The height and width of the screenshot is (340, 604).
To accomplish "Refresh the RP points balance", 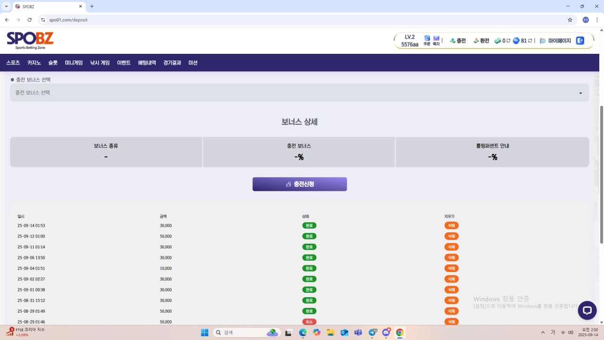I will [x=530, y=41].
